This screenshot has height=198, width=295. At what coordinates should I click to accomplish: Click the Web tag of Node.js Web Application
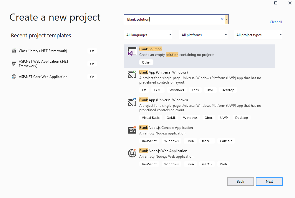(x=223, y=164)
